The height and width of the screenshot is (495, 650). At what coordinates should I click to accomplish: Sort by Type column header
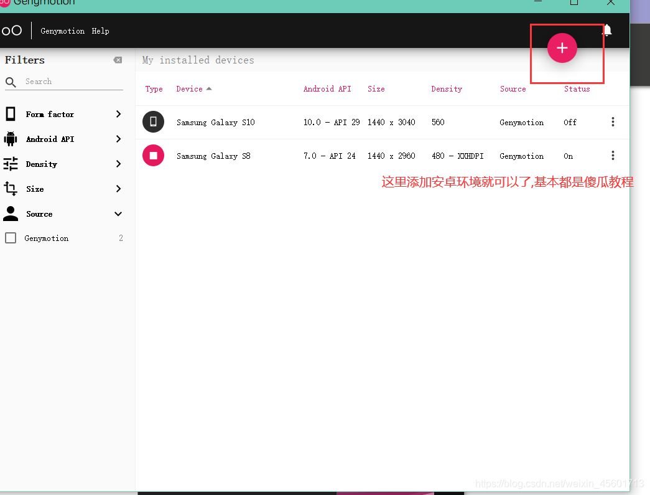tap(154, 89)
